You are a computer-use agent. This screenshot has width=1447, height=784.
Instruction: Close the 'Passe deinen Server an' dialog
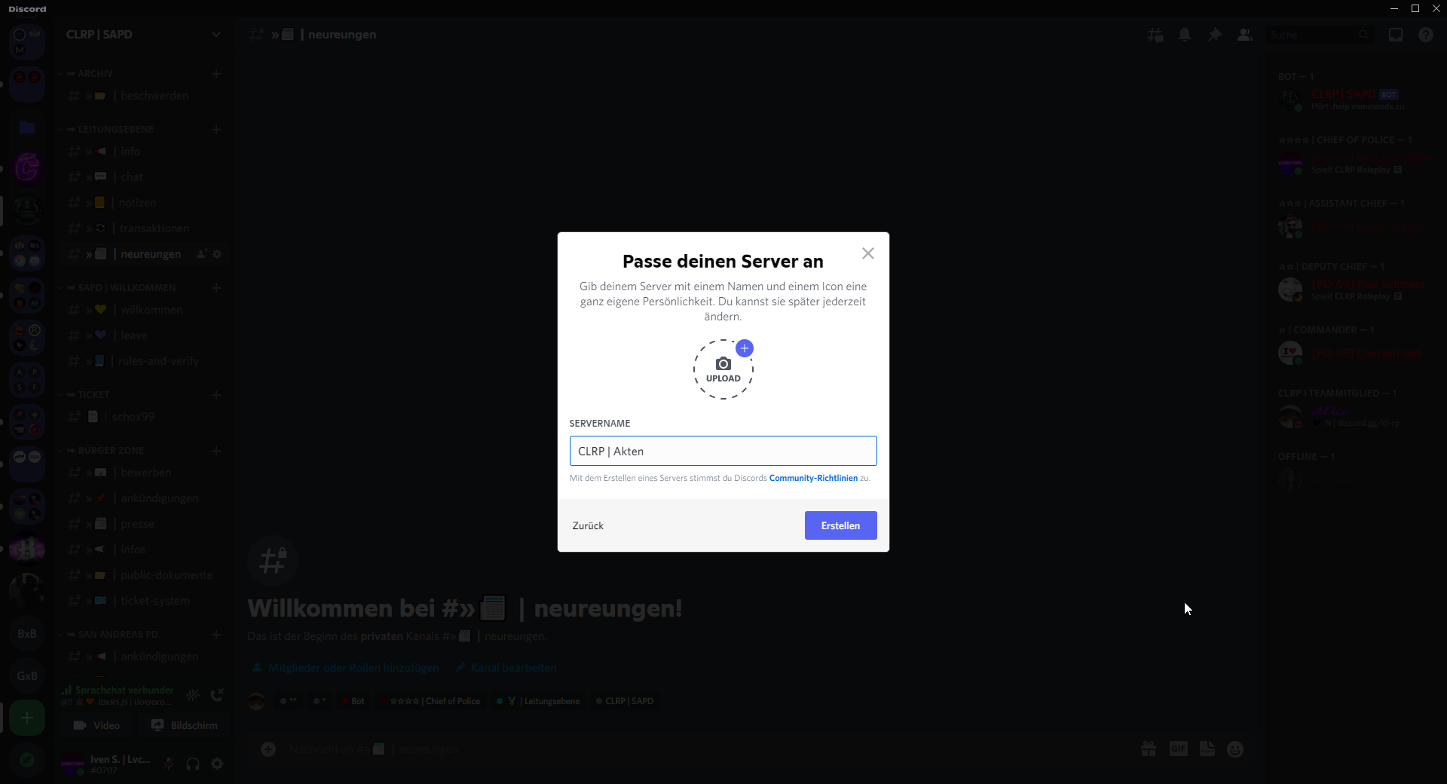pos(867,253)
